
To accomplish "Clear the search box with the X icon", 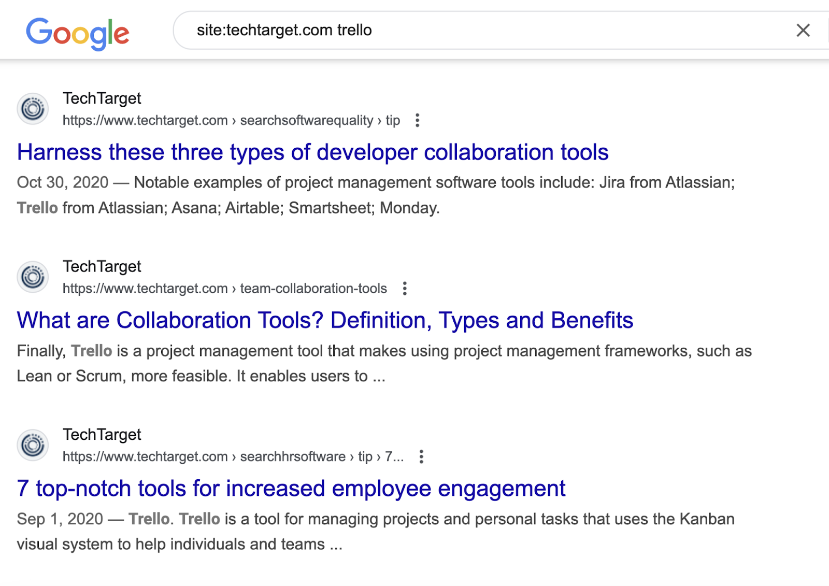I will [x=803, y=31].
